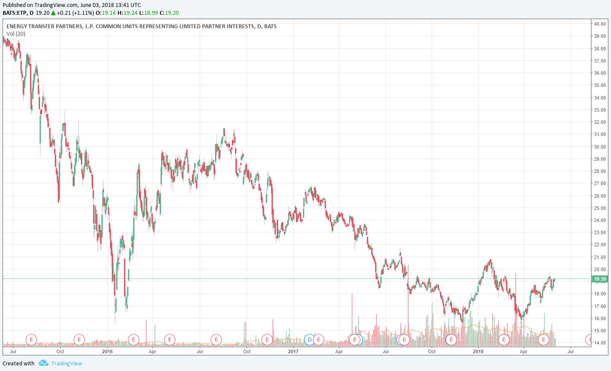Open the earnings E marker for February 2017
Viewport: 611px width, 371px height.
(319, 340)
